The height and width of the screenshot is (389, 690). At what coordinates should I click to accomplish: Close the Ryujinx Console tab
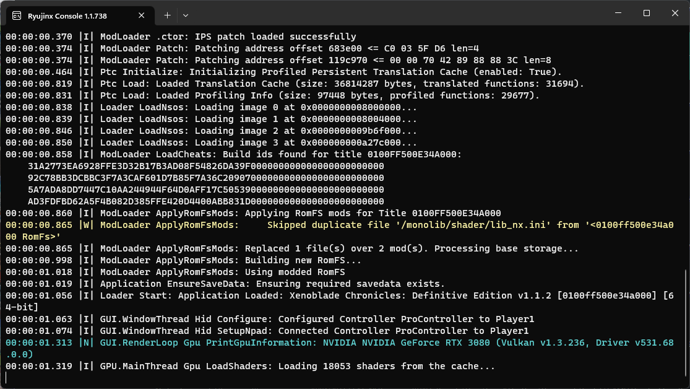141,15
